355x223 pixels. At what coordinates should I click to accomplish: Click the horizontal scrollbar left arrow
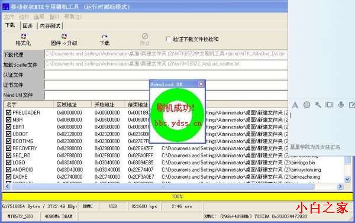click(x=7, y=186)
